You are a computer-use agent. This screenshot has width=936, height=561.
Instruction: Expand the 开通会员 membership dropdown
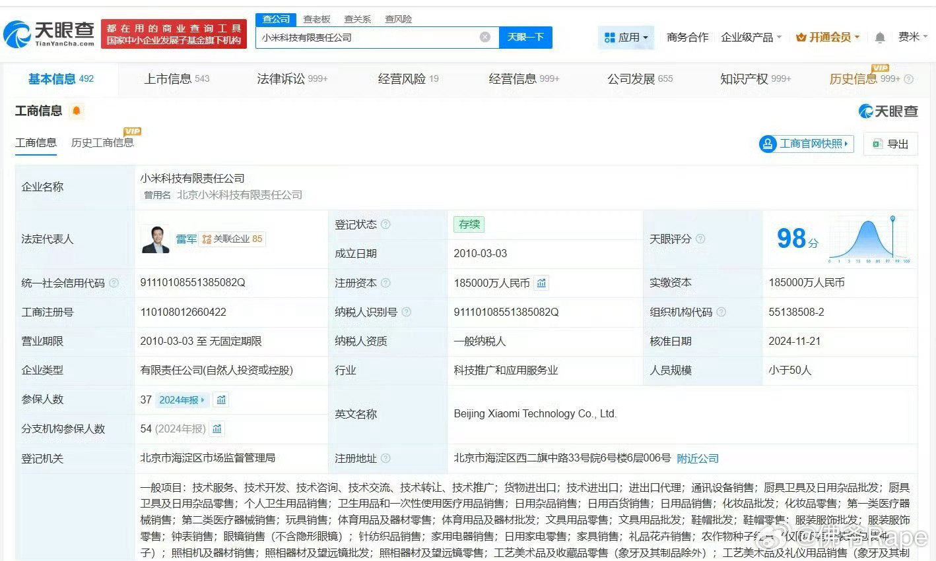[828, 38]
